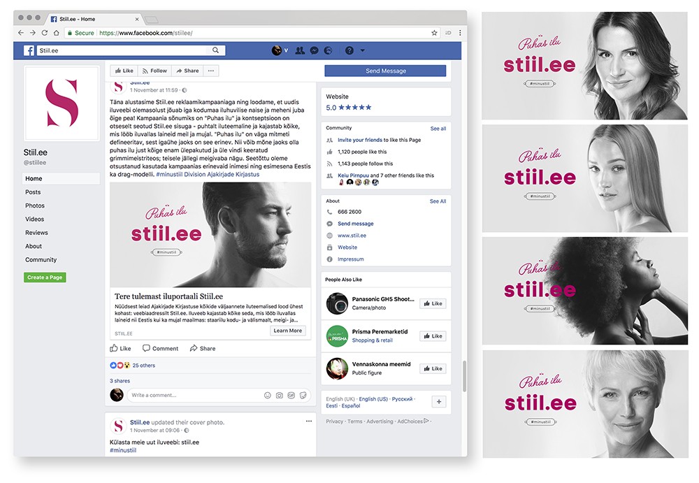
Task: Reload the page with the refresh icon
Action: 45,33
